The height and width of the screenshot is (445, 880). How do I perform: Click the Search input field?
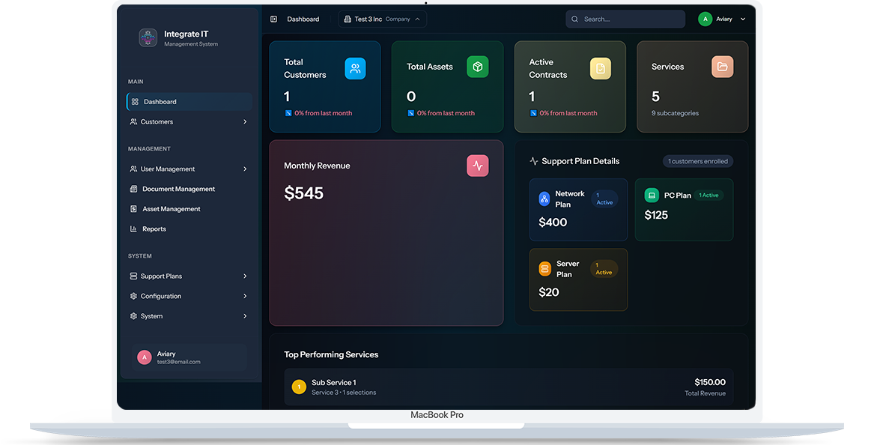pos(629,19)
